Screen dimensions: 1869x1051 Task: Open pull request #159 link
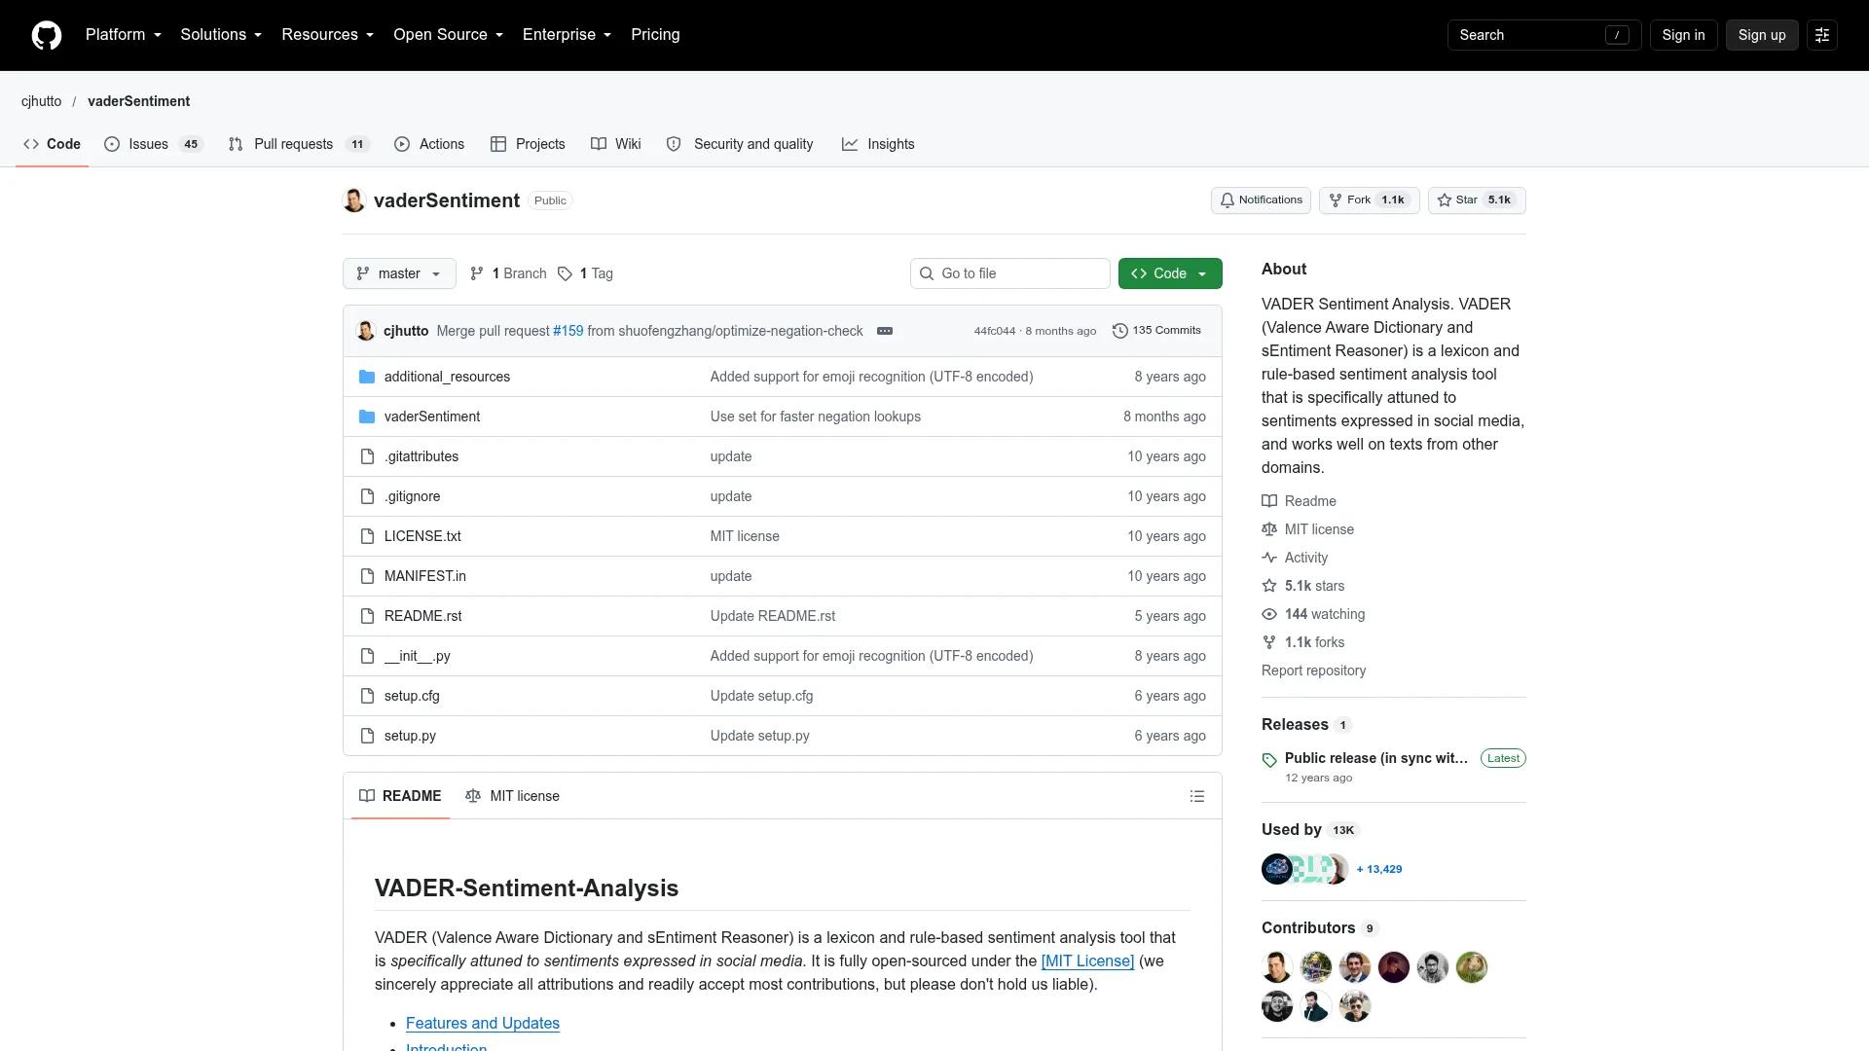click(x=568, y=331)
